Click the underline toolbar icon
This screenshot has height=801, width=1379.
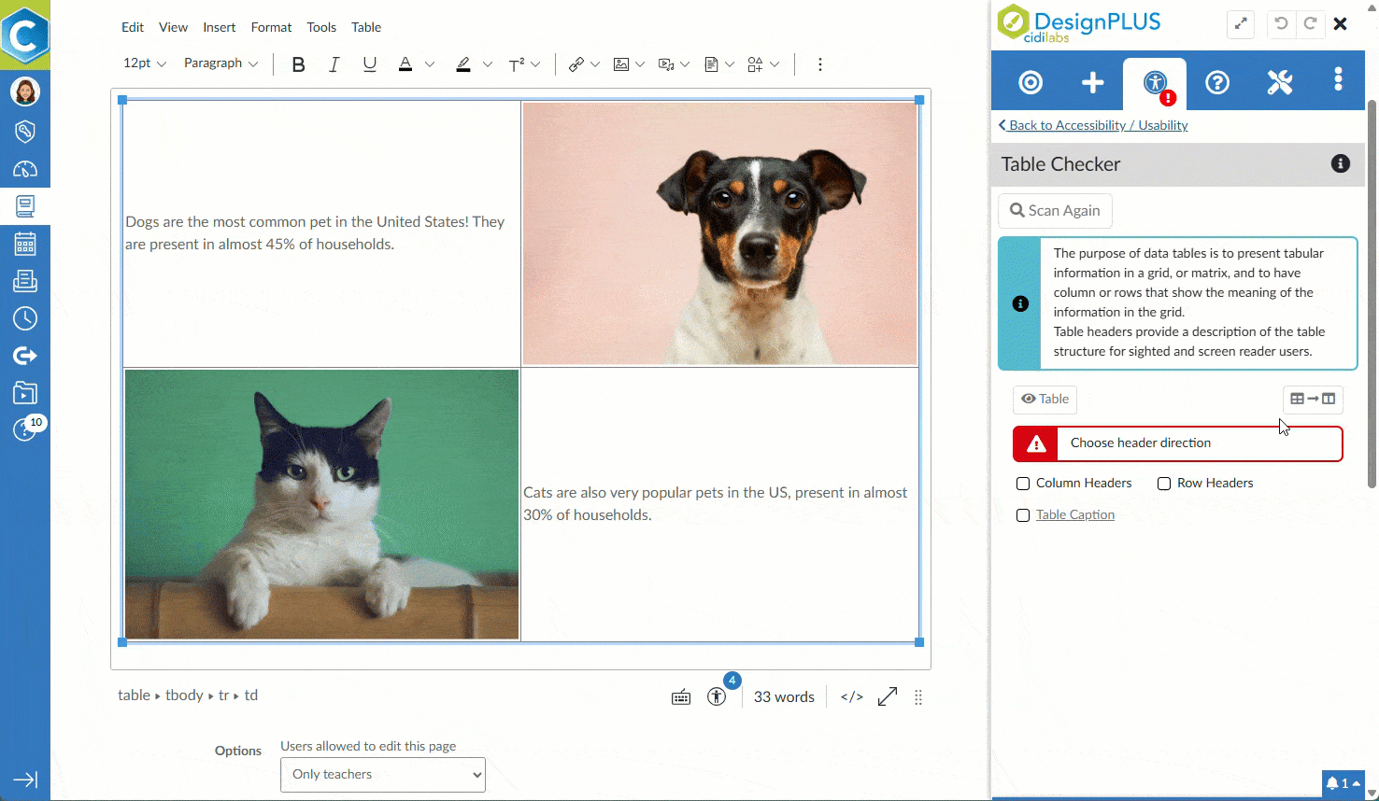(x=370, y=64)
